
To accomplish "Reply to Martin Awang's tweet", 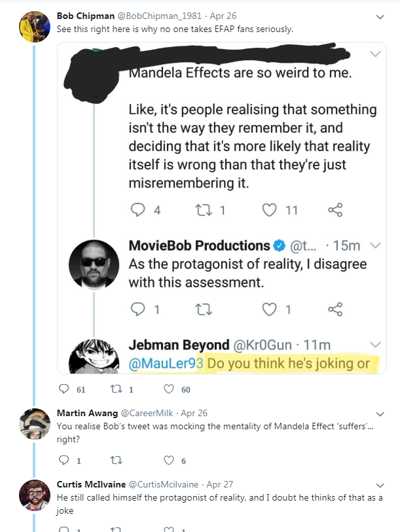I will click(x=64, y=460).
